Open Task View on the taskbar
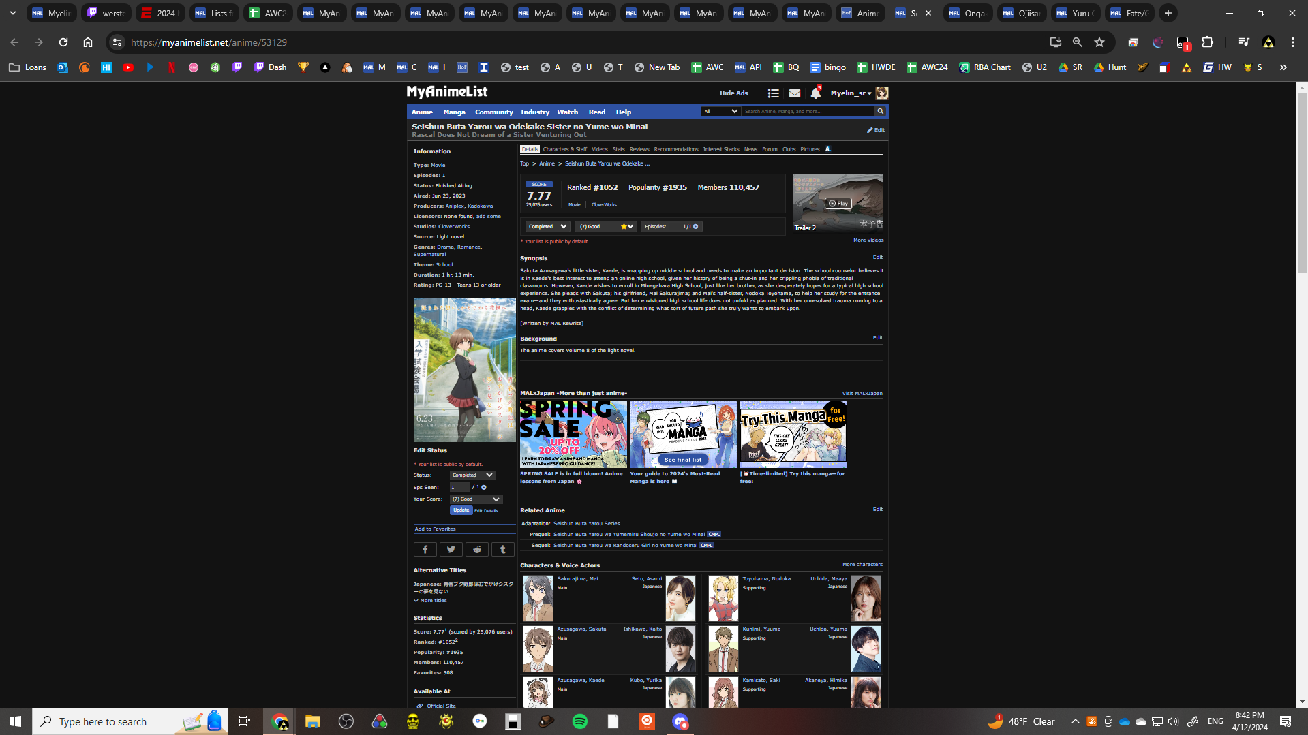Viewport: 1308px width, 735px height. point(245,721)
